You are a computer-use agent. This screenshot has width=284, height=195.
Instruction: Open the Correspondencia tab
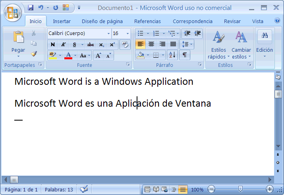coord(193,21)
